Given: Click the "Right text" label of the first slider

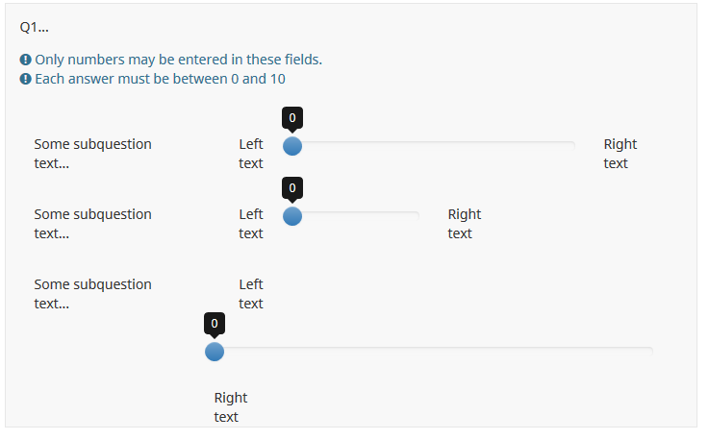Looking at the screenshot, I should coord(620,154).
